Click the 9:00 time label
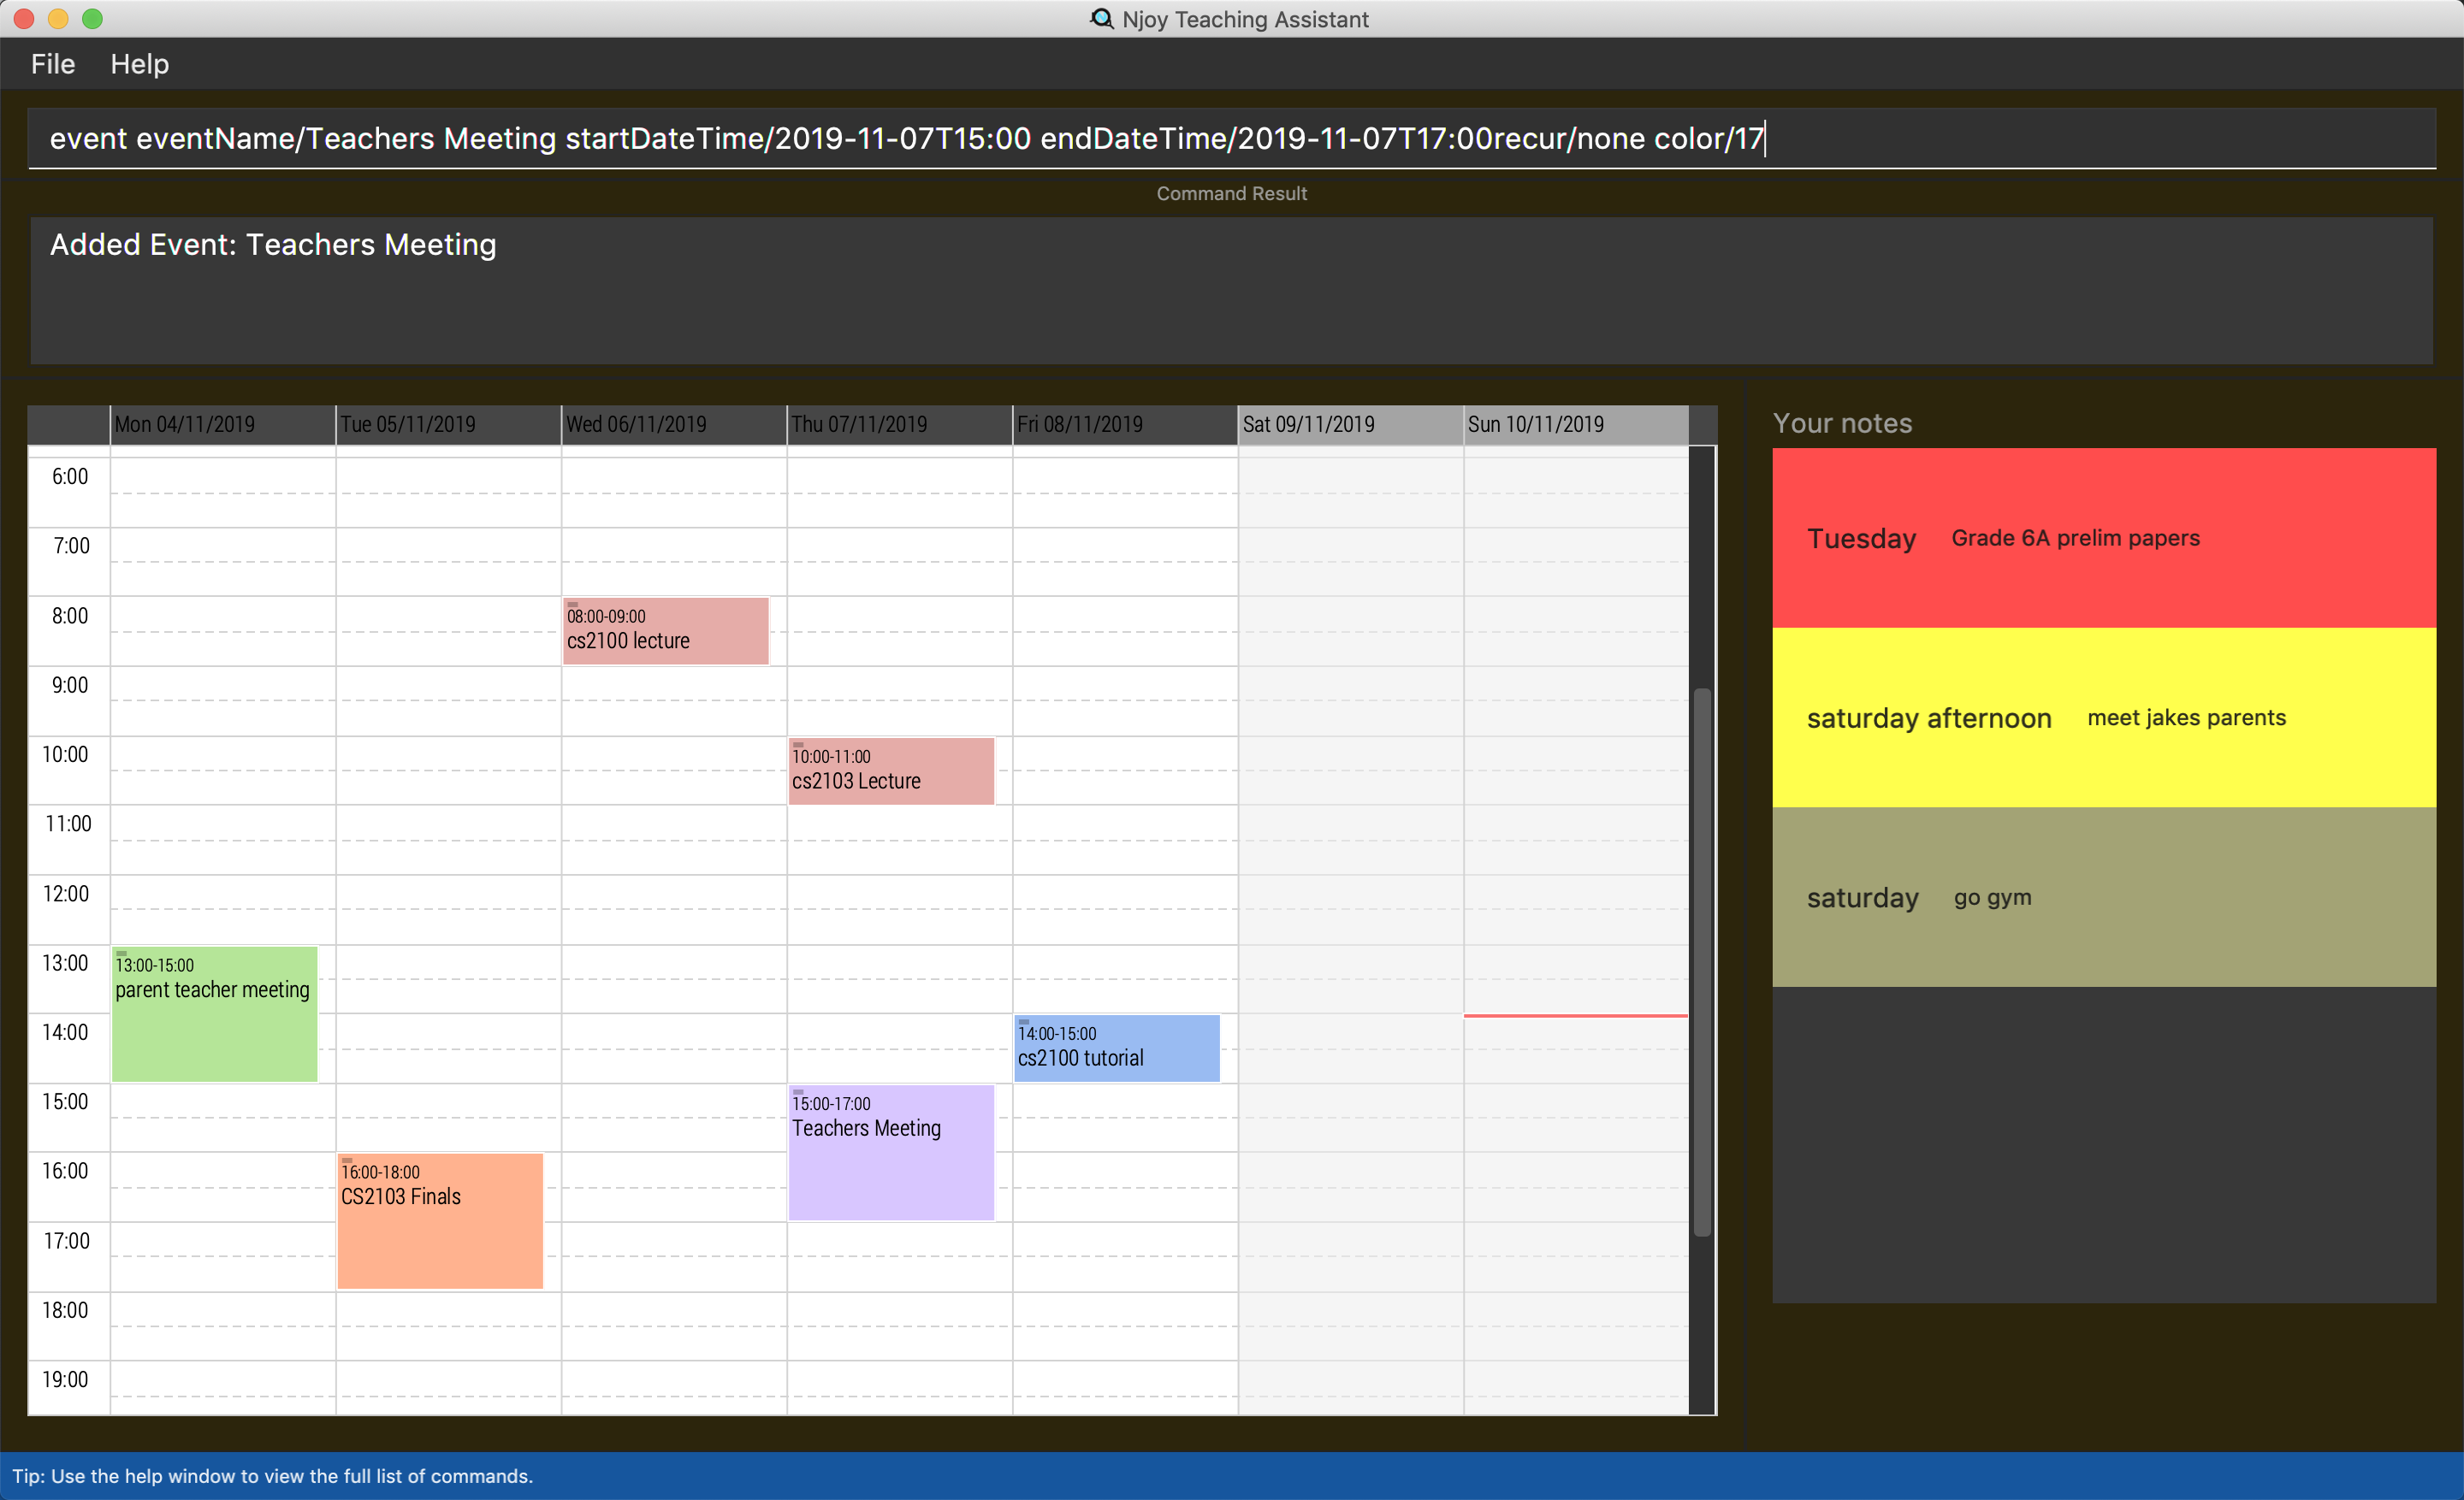The width and height of the screenshot is (2464, 1500). (70, 686)
